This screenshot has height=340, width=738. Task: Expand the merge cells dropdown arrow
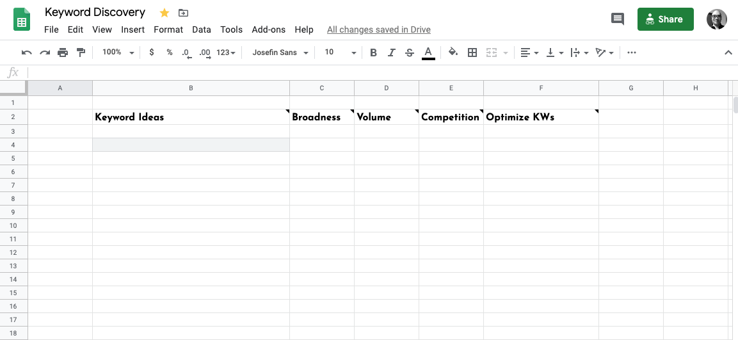click(506, 53)
